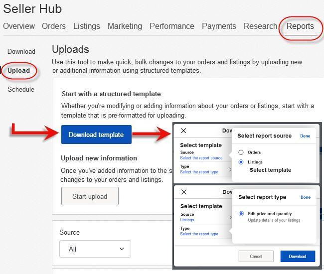Click lower dialog 'Select the report type' link
This screenshot has width=324, height=274.
tap(199, 234)
